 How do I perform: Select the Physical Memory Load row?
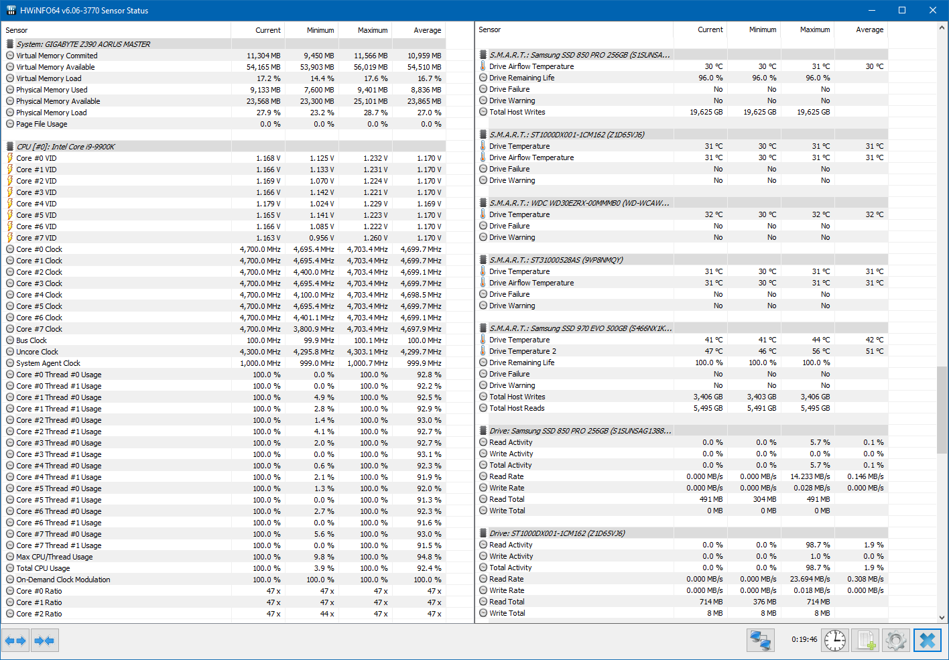point(224,113)
